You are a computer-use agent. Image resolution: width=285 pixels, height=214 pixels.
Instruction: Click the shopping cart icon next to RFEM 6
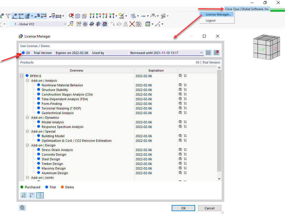click(x=185, y=76)
